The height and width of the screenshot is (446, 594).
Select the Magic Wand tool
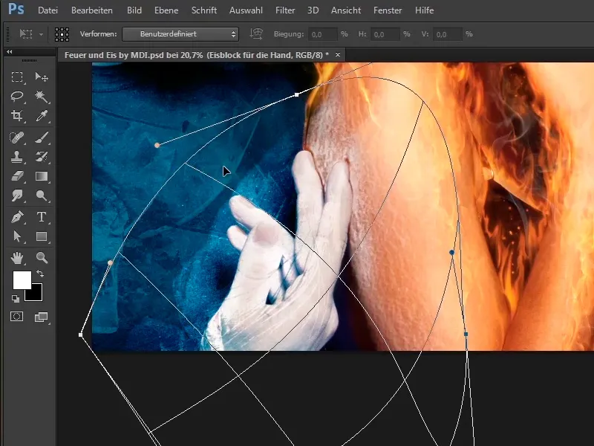coord(42,97)
